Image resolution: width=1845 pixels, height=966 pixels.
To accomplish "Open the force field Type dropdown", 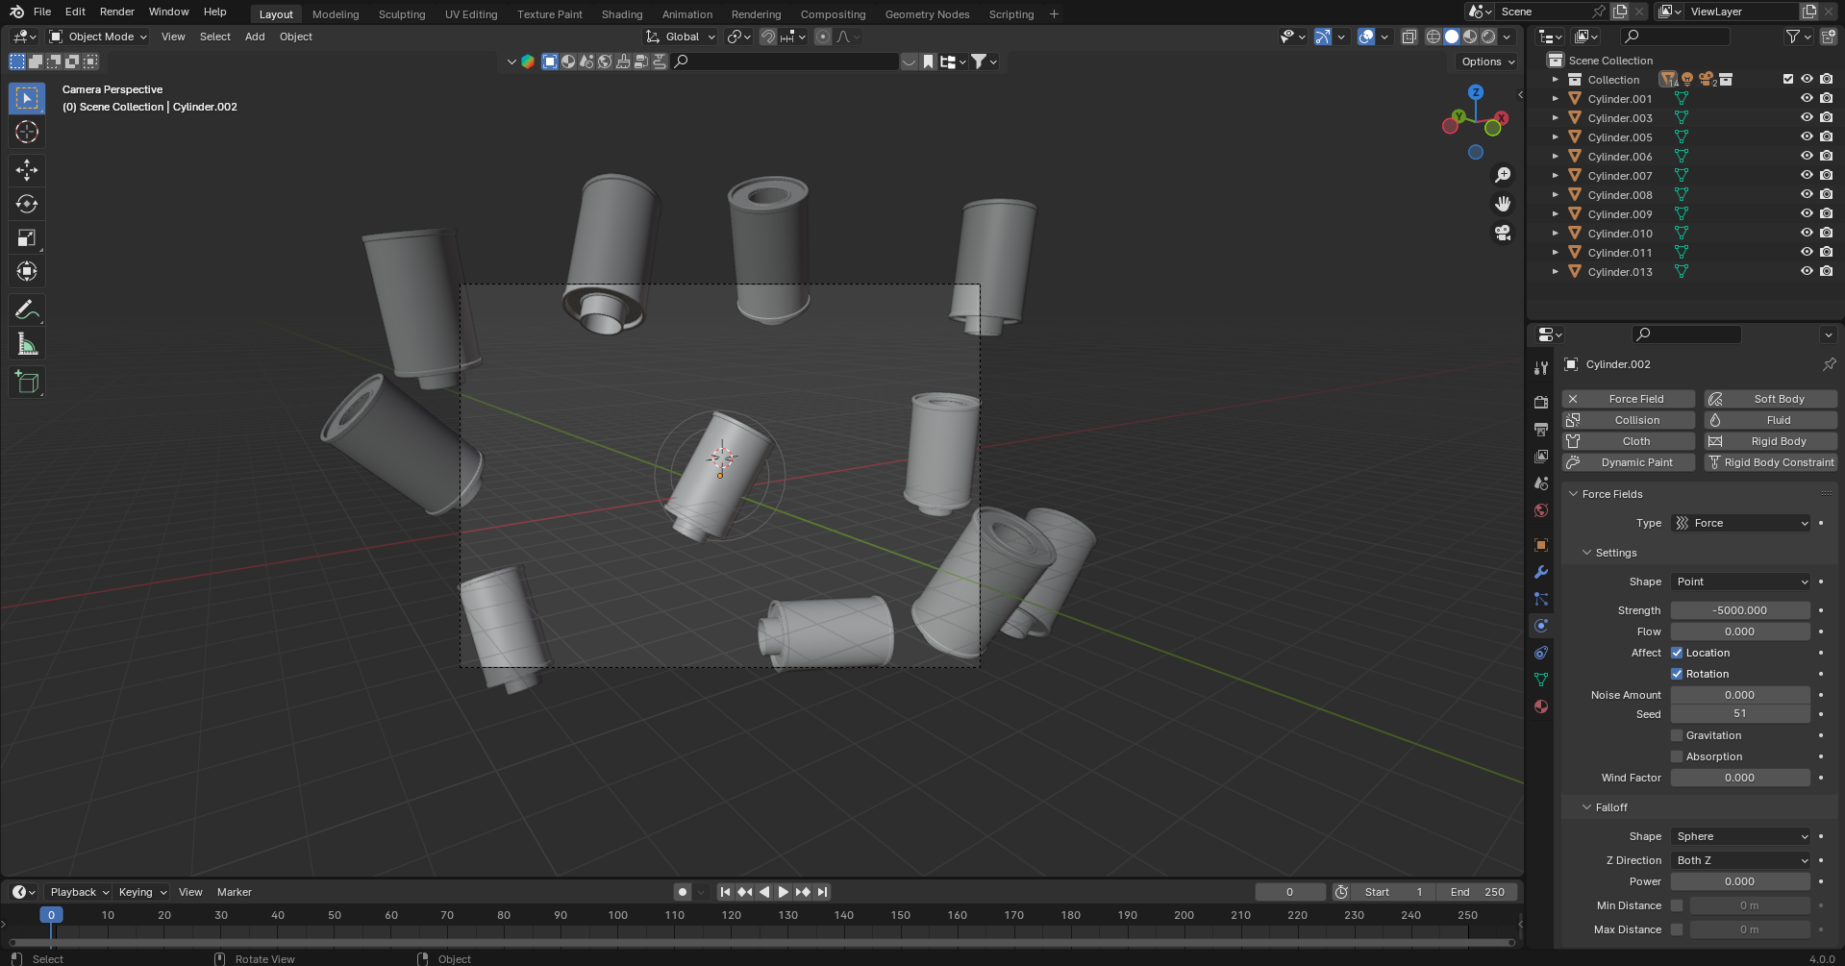I will [1741, 523].
